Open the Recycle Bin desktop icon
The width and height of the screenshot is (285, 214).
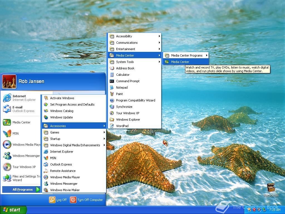click(x=271, y=190)
